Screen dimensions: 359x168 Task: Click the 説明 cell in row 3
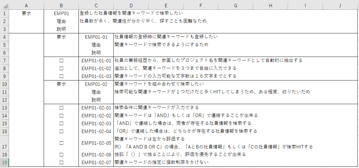pyautogui.click(x=61, y=29)
